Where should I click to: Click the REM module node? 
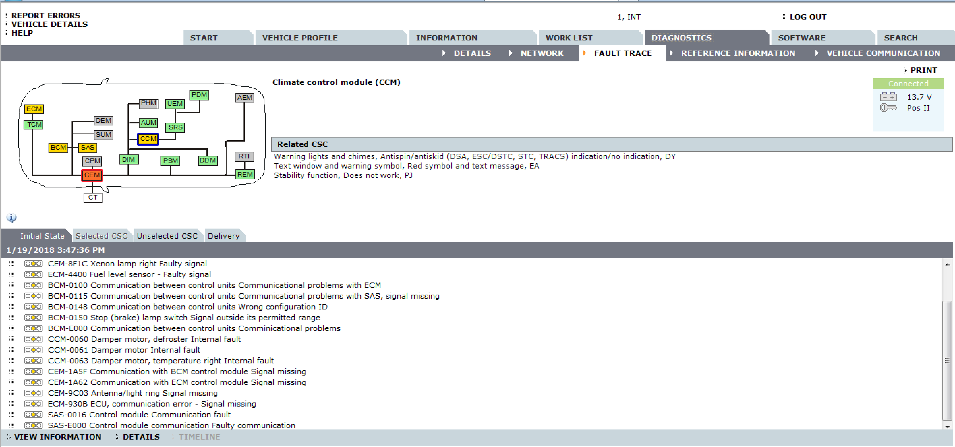[x=245, y=174]
